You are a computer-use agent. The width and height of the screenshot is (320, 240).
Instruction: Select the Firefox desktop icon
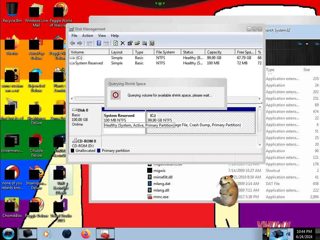click(x=12, y=45)
